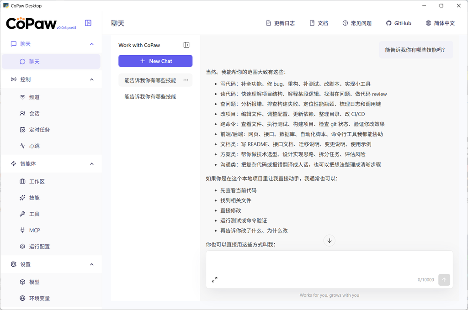Screen dimensions: 468x310
Task: Click the people icon for 会话
Action: tap(22, 113)
